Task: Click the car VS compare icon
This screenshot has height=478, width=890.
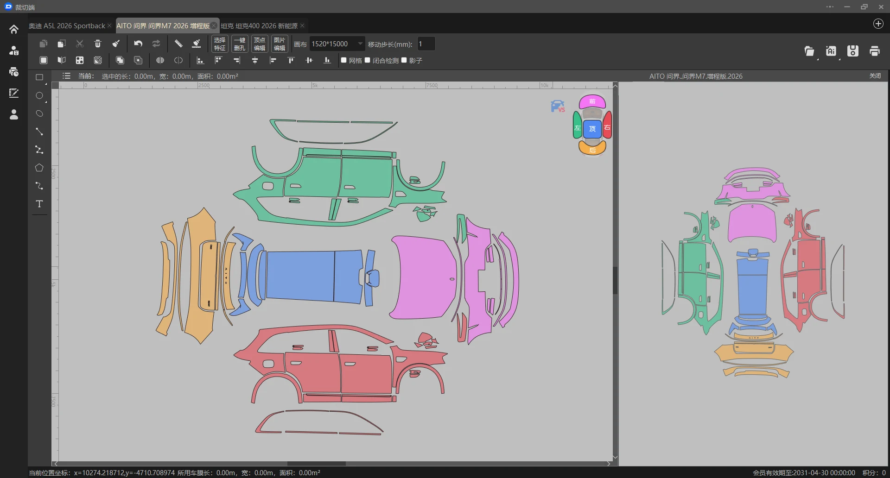Action: pyautogui.click(x=558, y=106)
